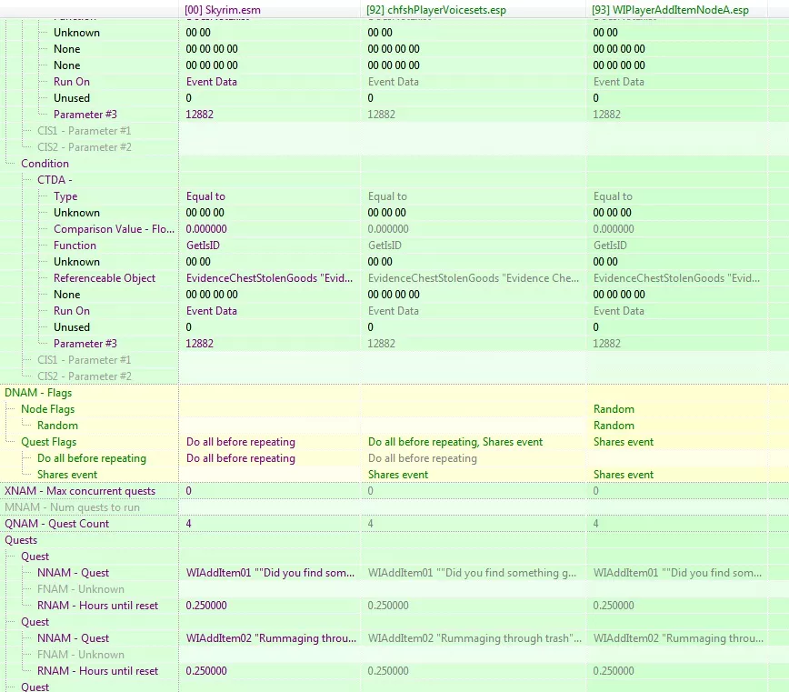Select WIAddItem02 in the Skyrim.esm column
The image size is (789, 692).
coord(271,638)
